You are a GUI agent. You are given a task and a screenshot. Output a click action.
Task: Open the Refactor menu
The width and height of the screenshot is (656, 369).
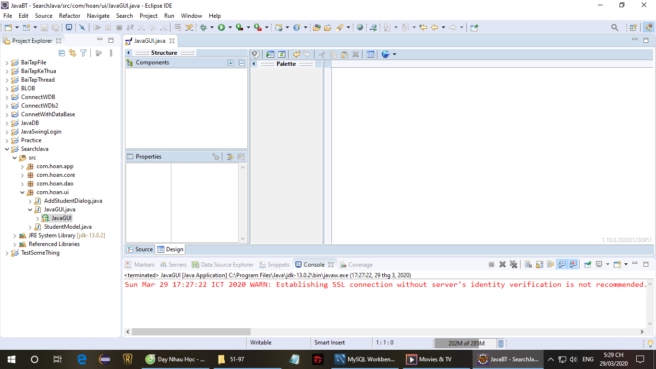[x=70, y=16]
